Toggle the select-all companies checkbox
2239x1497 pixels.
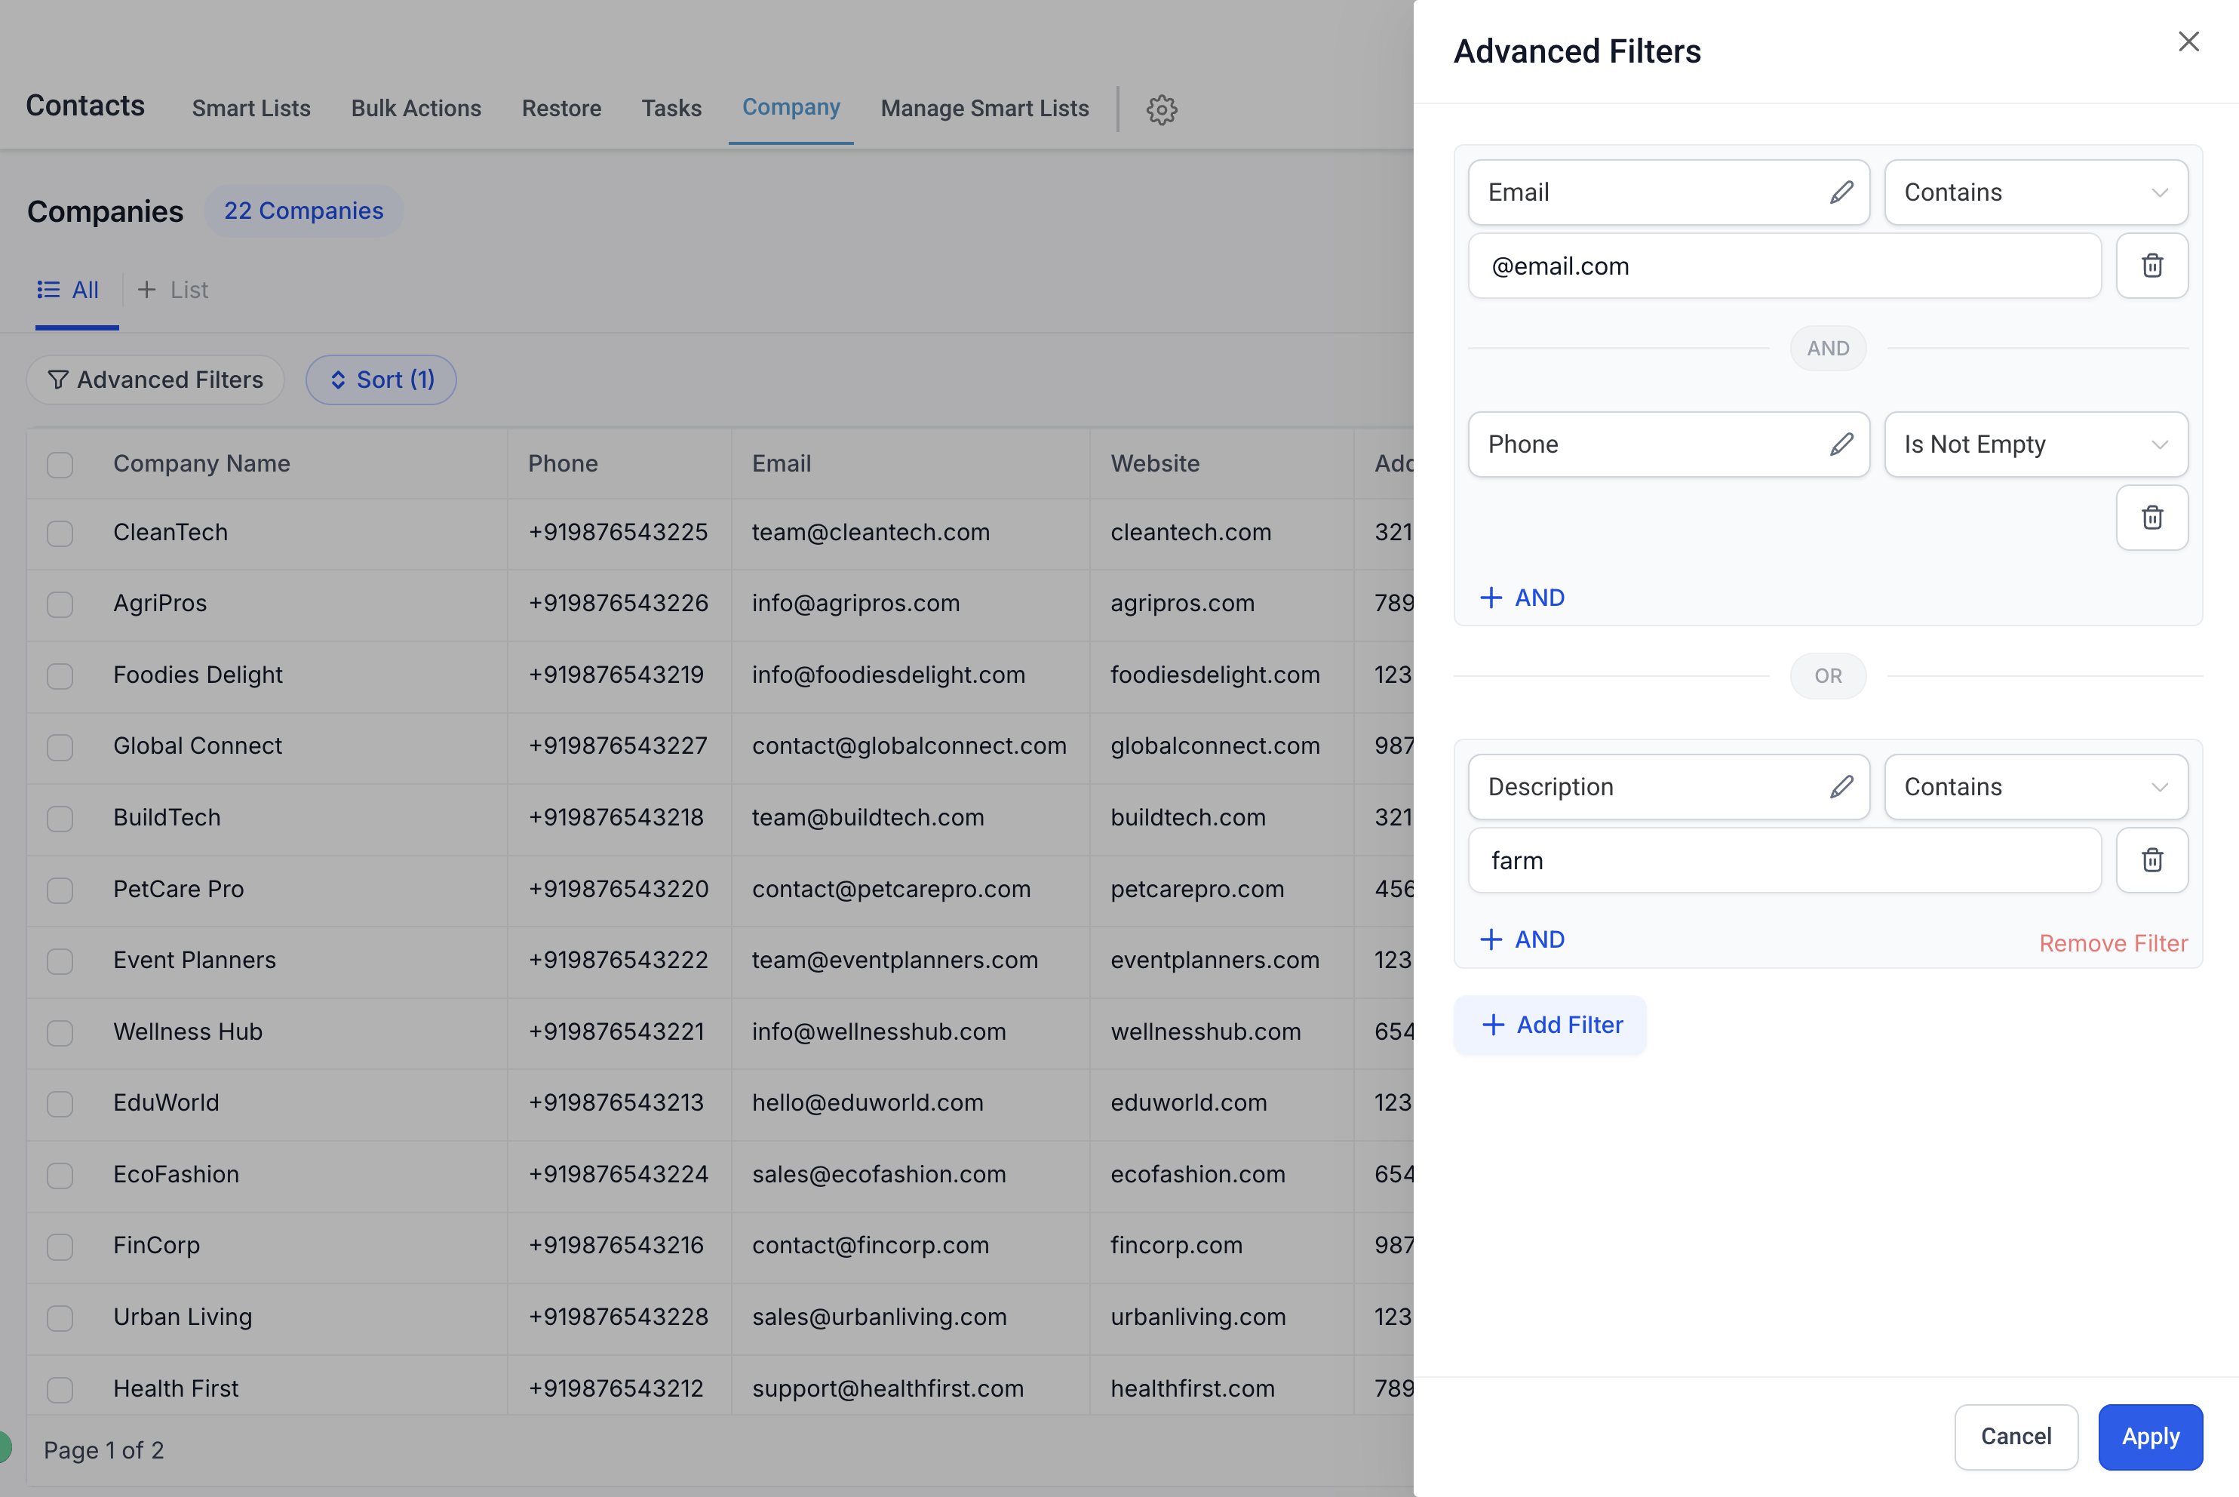click(x=60, y=464)
